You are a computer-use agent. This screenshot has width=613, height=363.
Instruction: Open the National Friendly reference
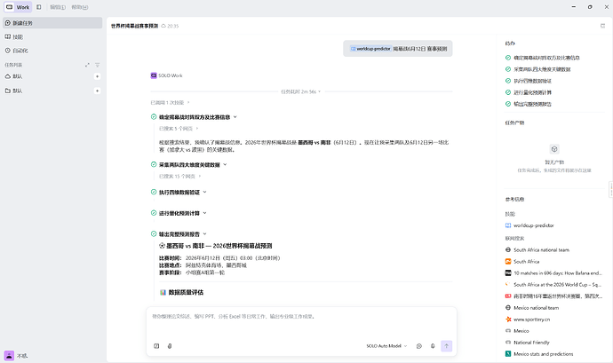(528, 343)
